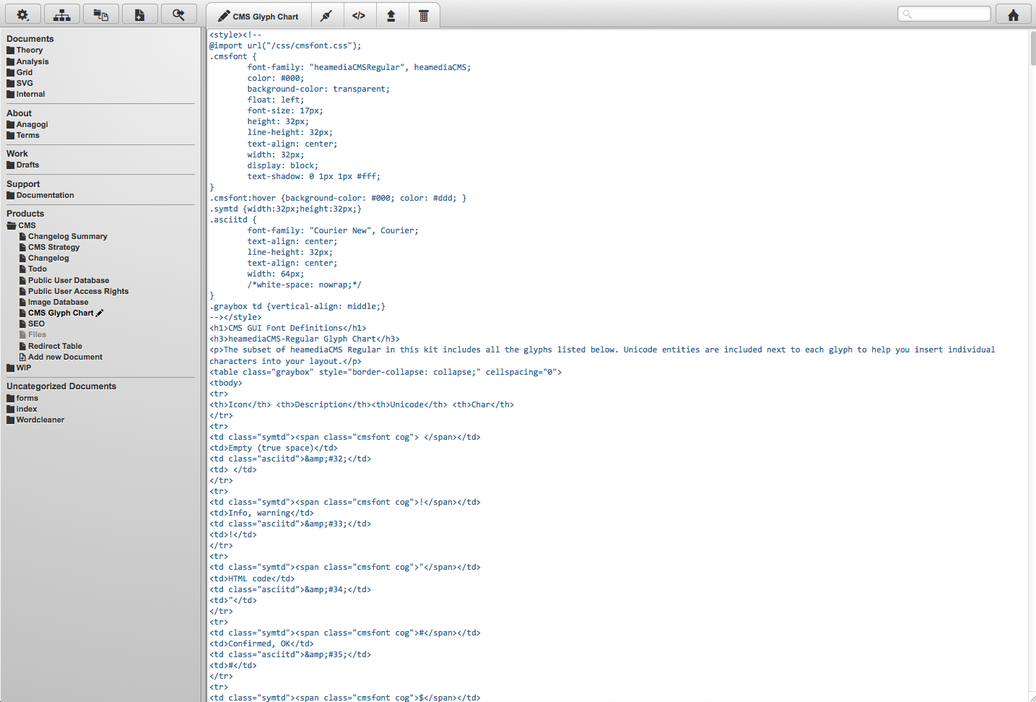The height and width of the screenshot is (702, 1036).
Task: Open the search and replace tool
Action: click(179, 14)
